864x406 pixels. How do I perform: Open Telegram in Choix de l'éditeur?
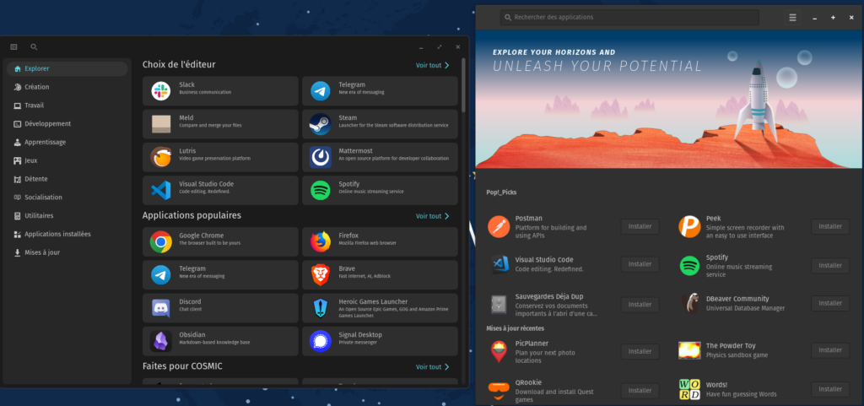click(380, 91)
